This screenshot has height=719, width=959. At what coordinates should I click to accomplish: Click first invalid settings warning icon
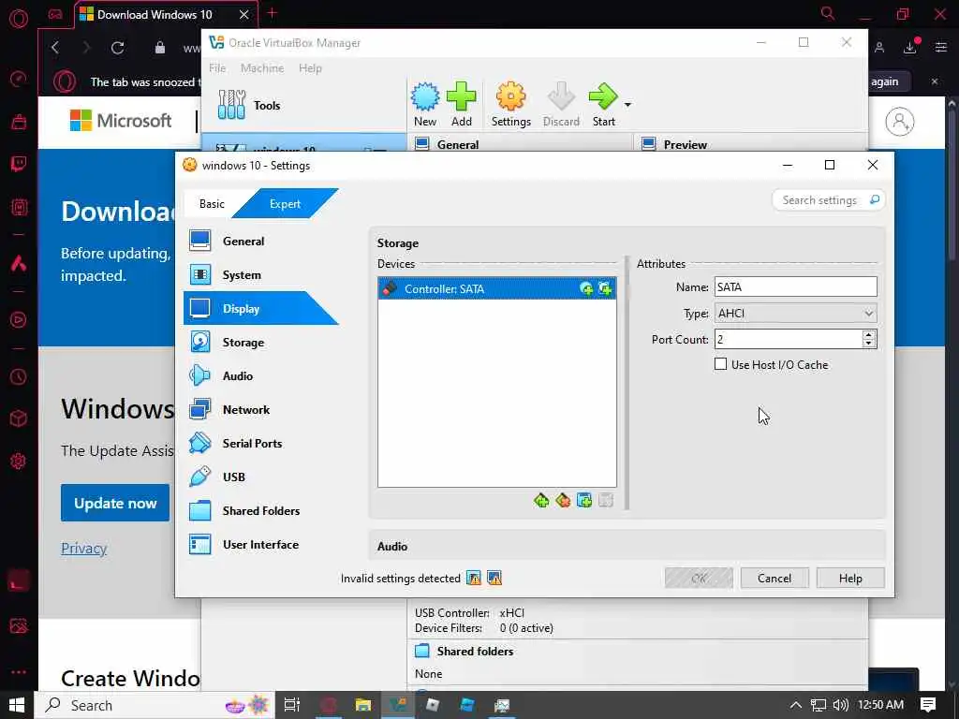473,579
